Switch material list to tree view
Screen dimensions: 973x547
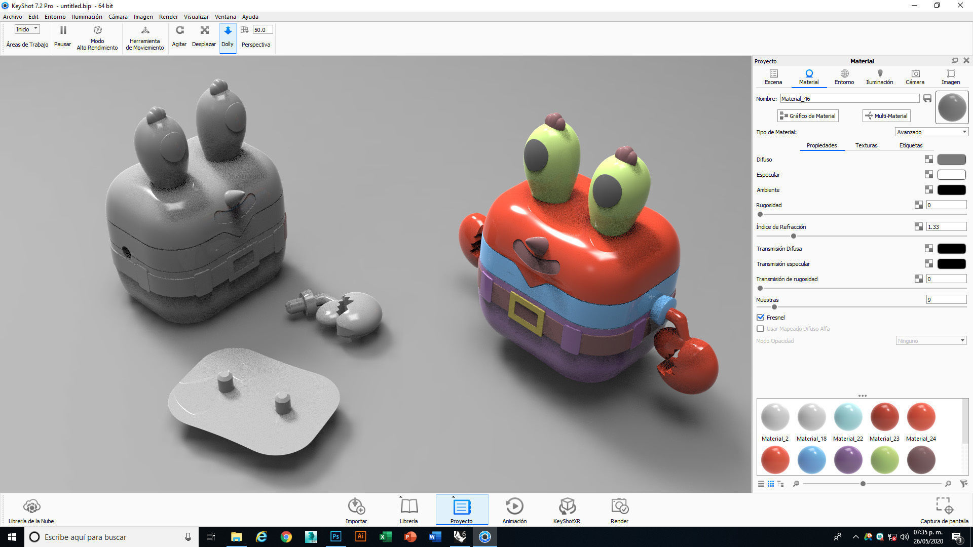[780, 484]
